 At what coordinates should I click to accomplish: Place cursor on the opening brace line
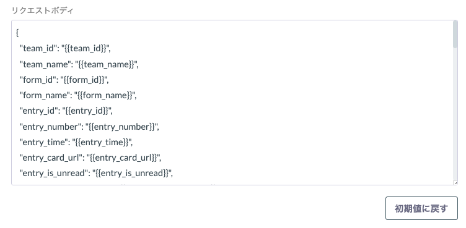pyautogui.click(x=17, y=33)
